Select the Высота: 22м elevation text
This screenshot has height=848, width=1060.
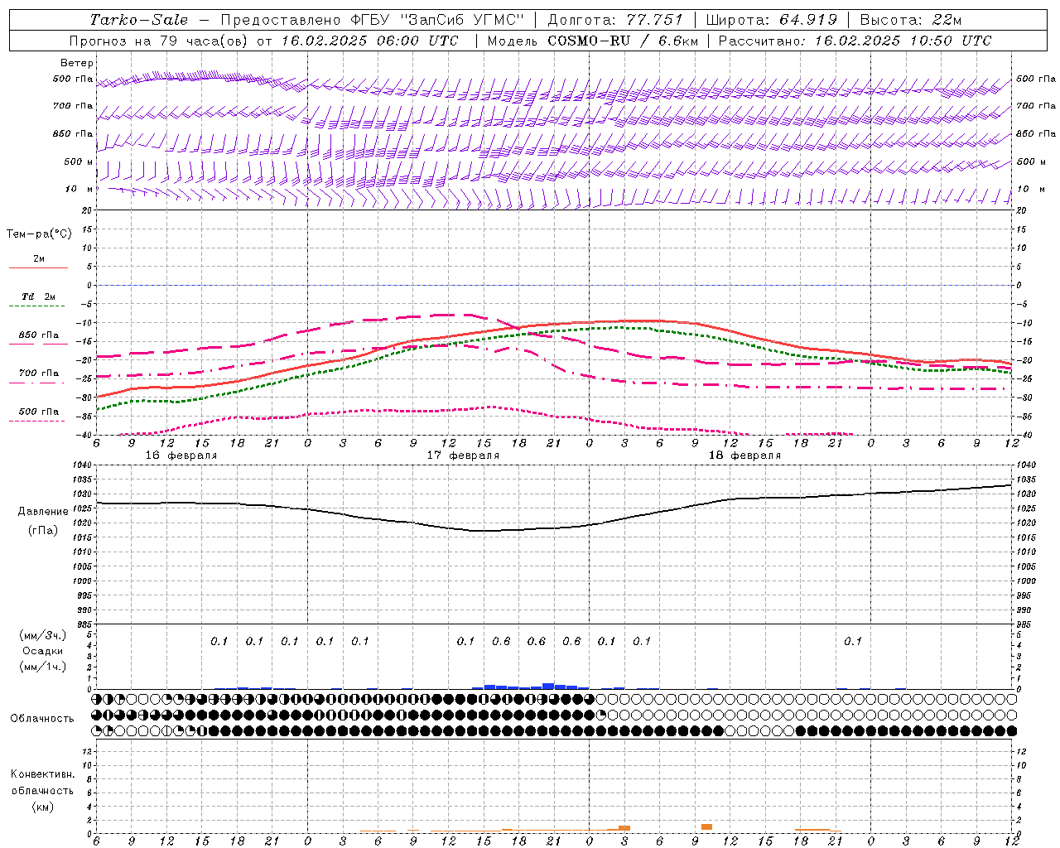pos(911,20)
